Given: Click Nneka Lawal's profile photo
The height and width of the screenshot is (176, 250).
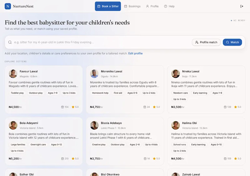Looking at the screenshot, I should tap(176, 73).
